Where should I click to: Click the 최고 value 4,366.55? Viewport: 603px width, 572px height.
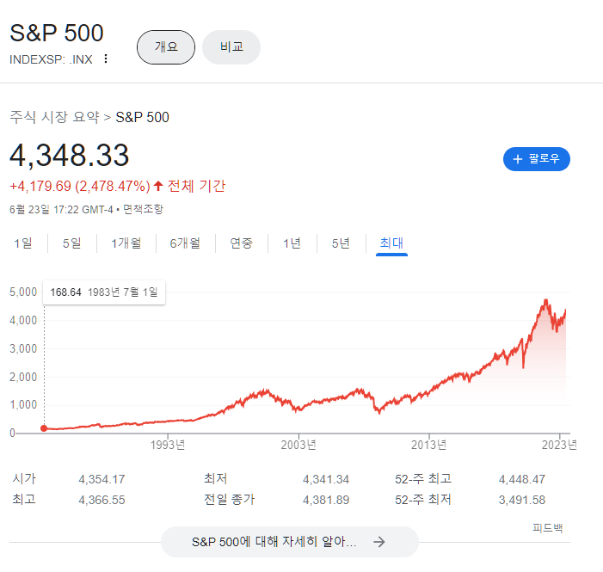(102, 500)
